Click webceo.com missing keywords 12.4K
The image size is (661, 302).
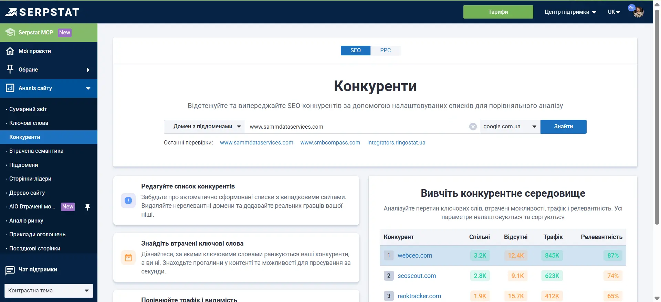click(x=516, y=256)
